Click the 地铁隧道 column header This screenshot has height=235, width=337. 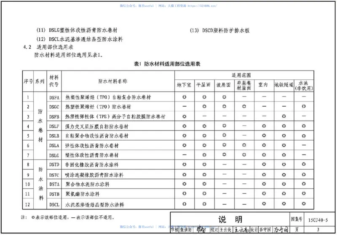point(284,85)
